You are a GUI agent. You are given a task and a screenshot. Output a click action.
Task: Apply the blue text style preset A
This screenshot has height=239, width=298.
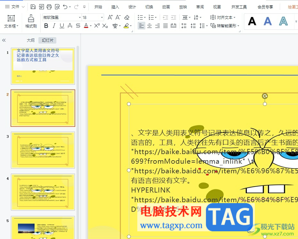pos(268,21)
